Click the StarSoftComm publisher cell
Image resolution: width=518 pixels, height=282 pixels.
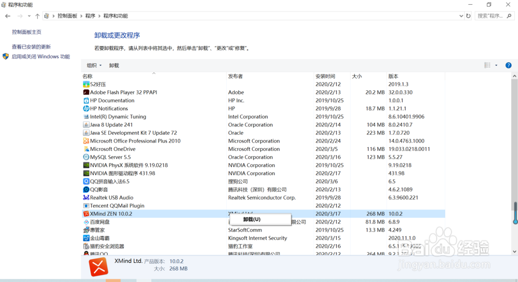click(x=245, y=230)
